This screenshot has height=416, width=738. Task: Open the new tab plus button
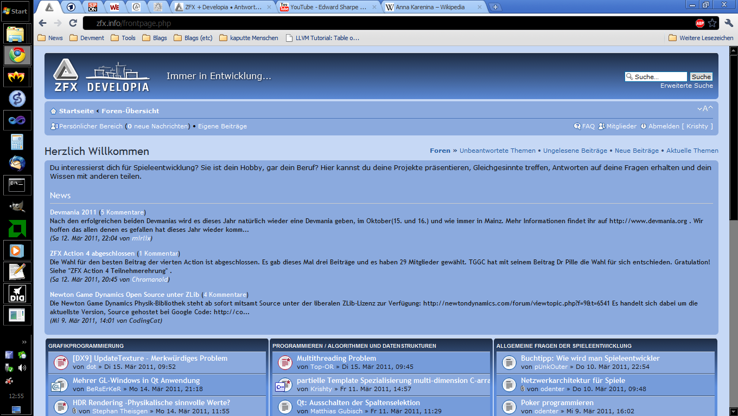(x=495, y=7)
